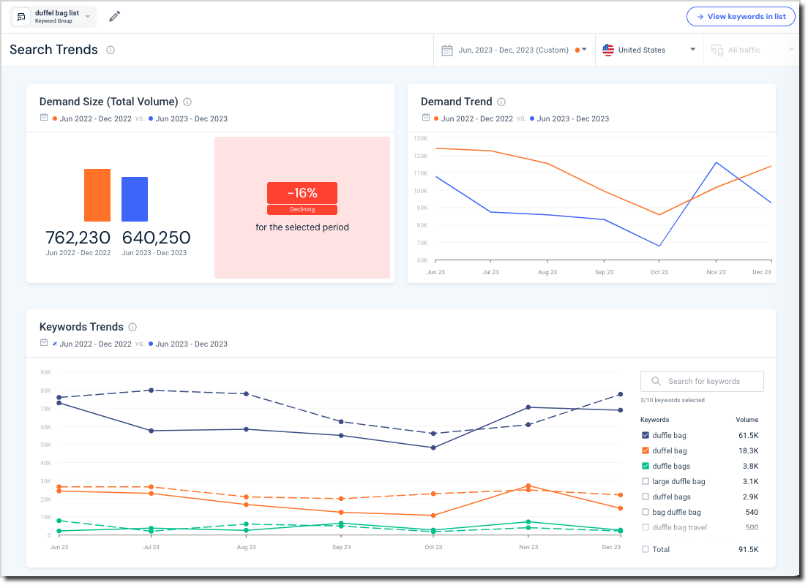The height and width of the screenshot is (585, 808).
Task: Click the calendar icon in Demand Trend header
Action: pos(427,118)
